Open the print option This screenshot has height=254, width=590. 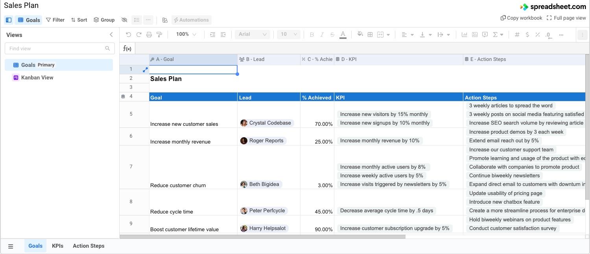pos(149,34)
